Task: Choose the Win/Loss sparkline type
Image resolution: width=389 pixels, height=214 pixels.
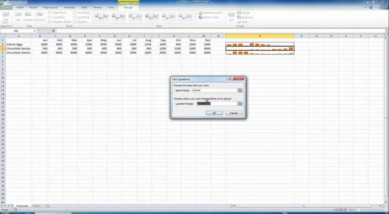Action: 40,16
